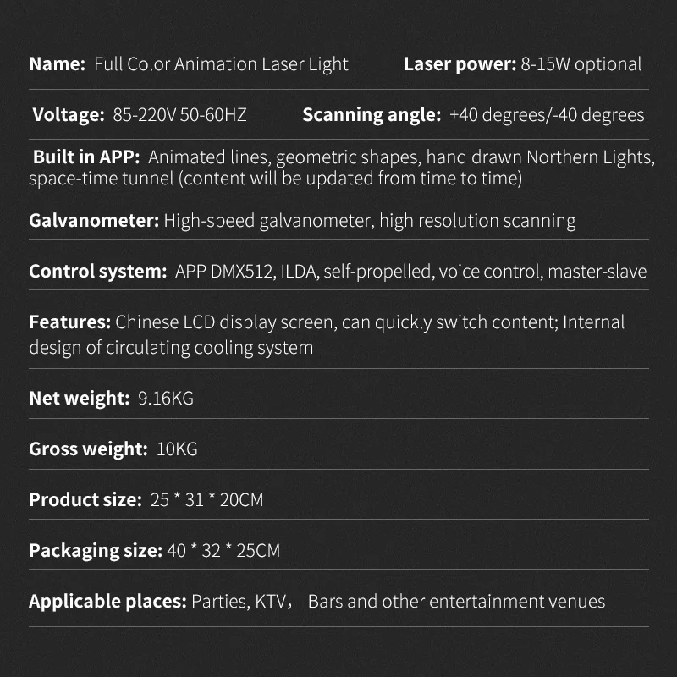Click the "Name:" label
The image size is (677, 677).
click(x=57, y=64)
